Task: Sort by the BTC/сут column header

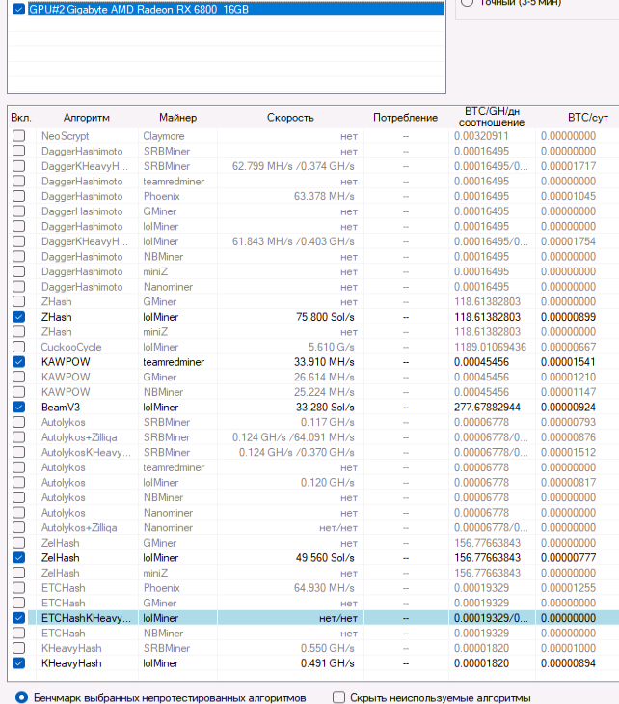Action: (587, 118)
